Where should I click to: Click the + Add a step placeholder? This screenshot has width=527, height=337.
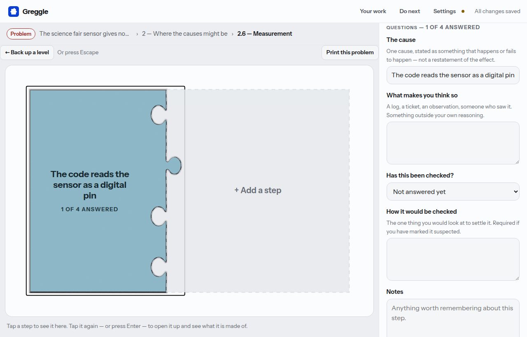click(258, 190)
